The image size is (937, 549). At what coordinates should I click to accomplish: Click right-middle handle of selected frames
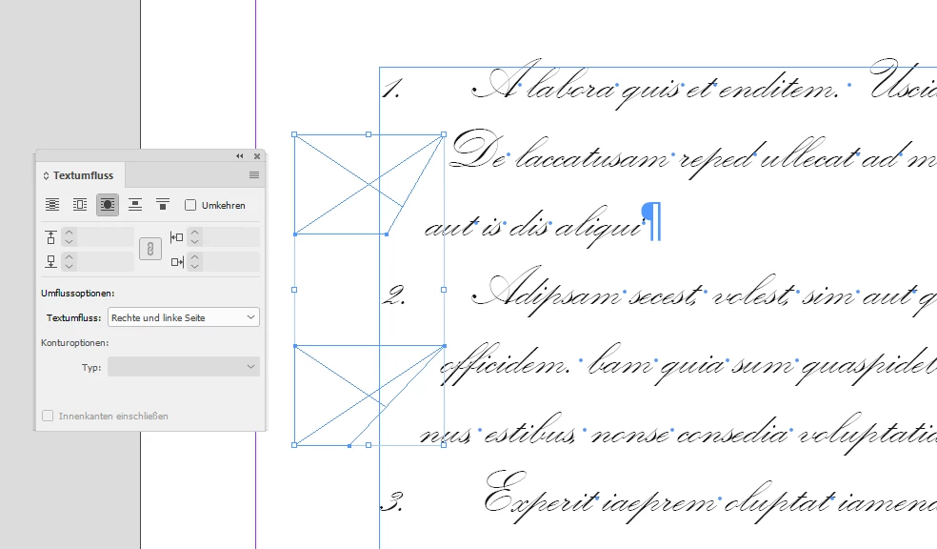[x=444, y=290]
